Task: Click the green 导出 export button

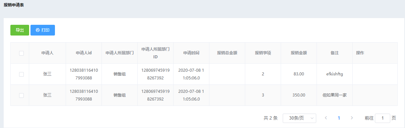Action: pyautogui.click(x=20, y=30)
